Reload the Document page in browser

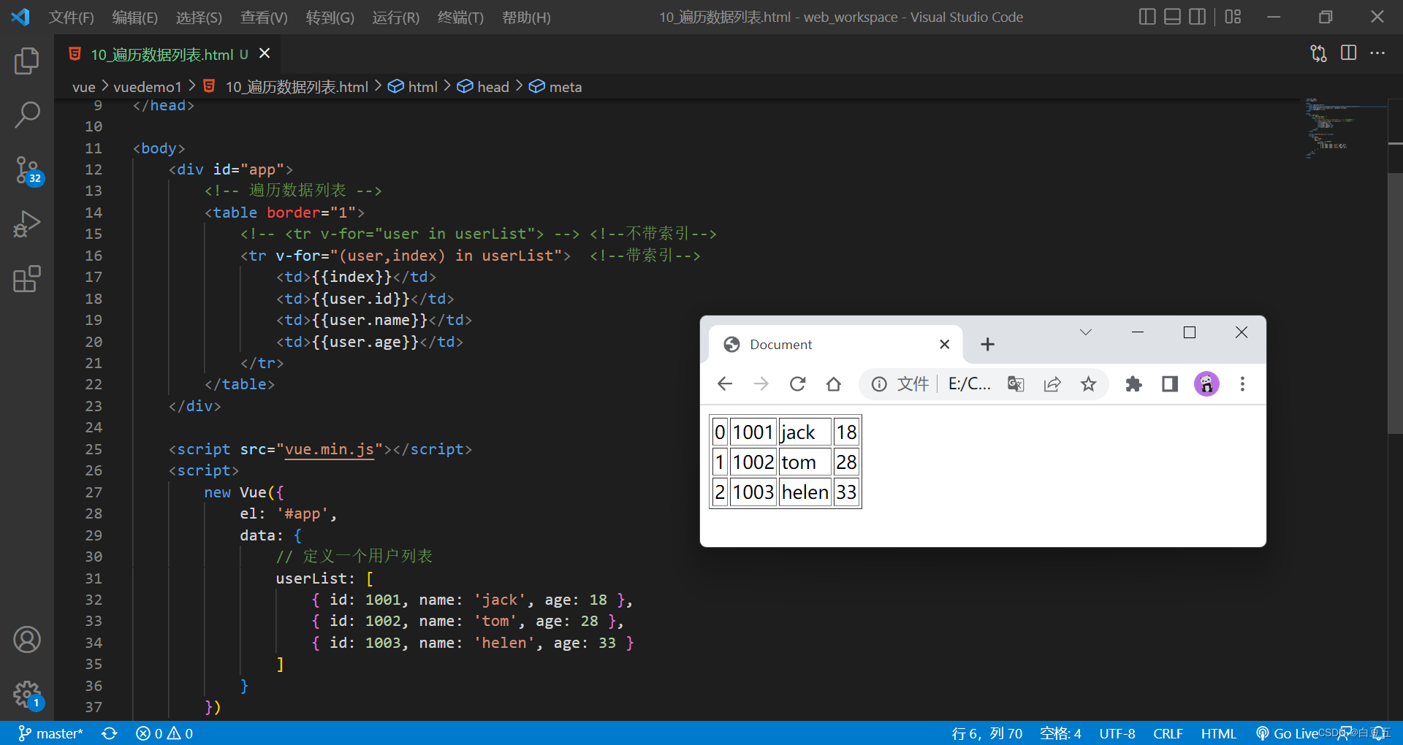tap(797, 384)
